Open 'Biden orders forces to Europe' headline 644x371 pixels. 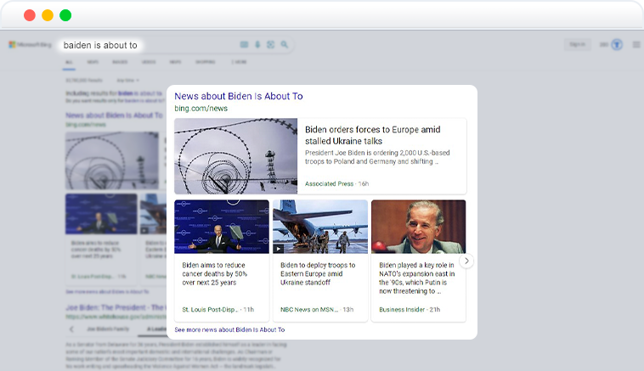[372, 135]
